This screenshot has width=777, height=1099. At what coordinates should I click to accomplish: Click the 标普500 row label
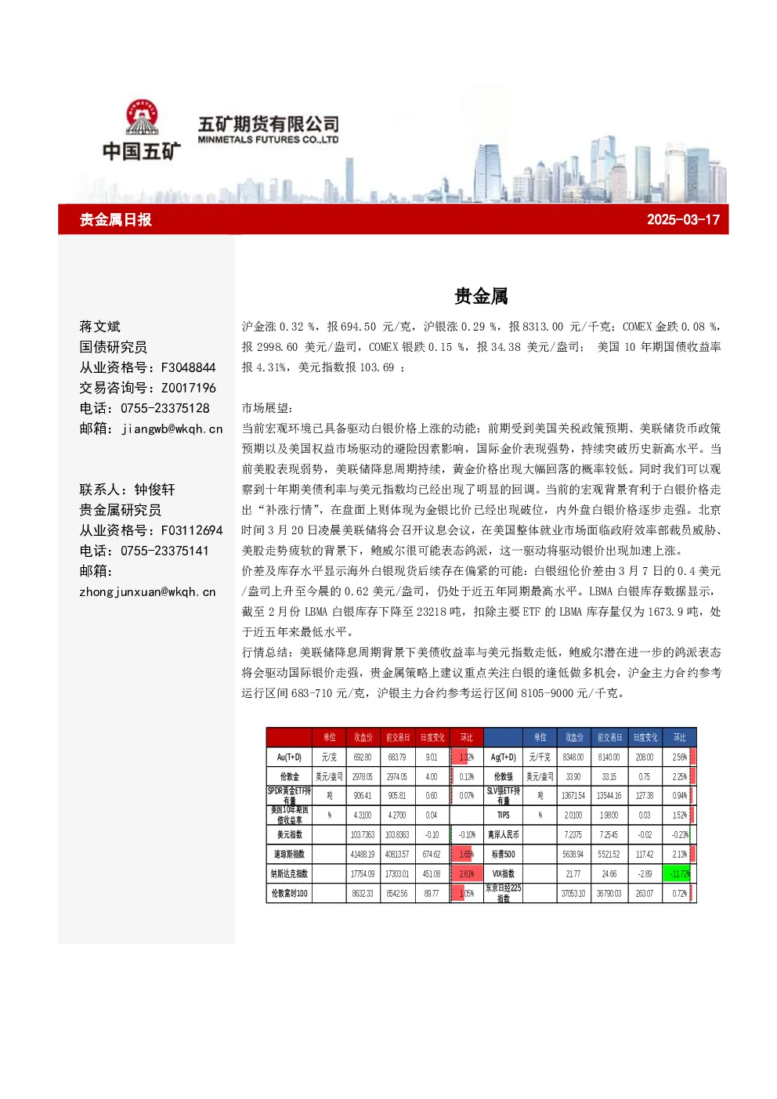(x=503, y=855)
